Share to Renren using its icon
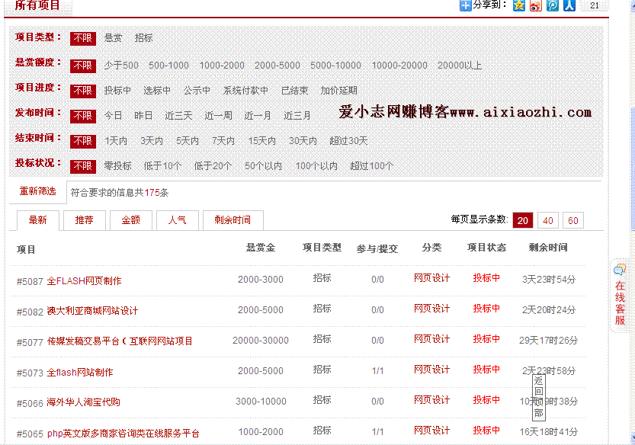This screenshot has height=445, width=635. (x=569, y=6)
